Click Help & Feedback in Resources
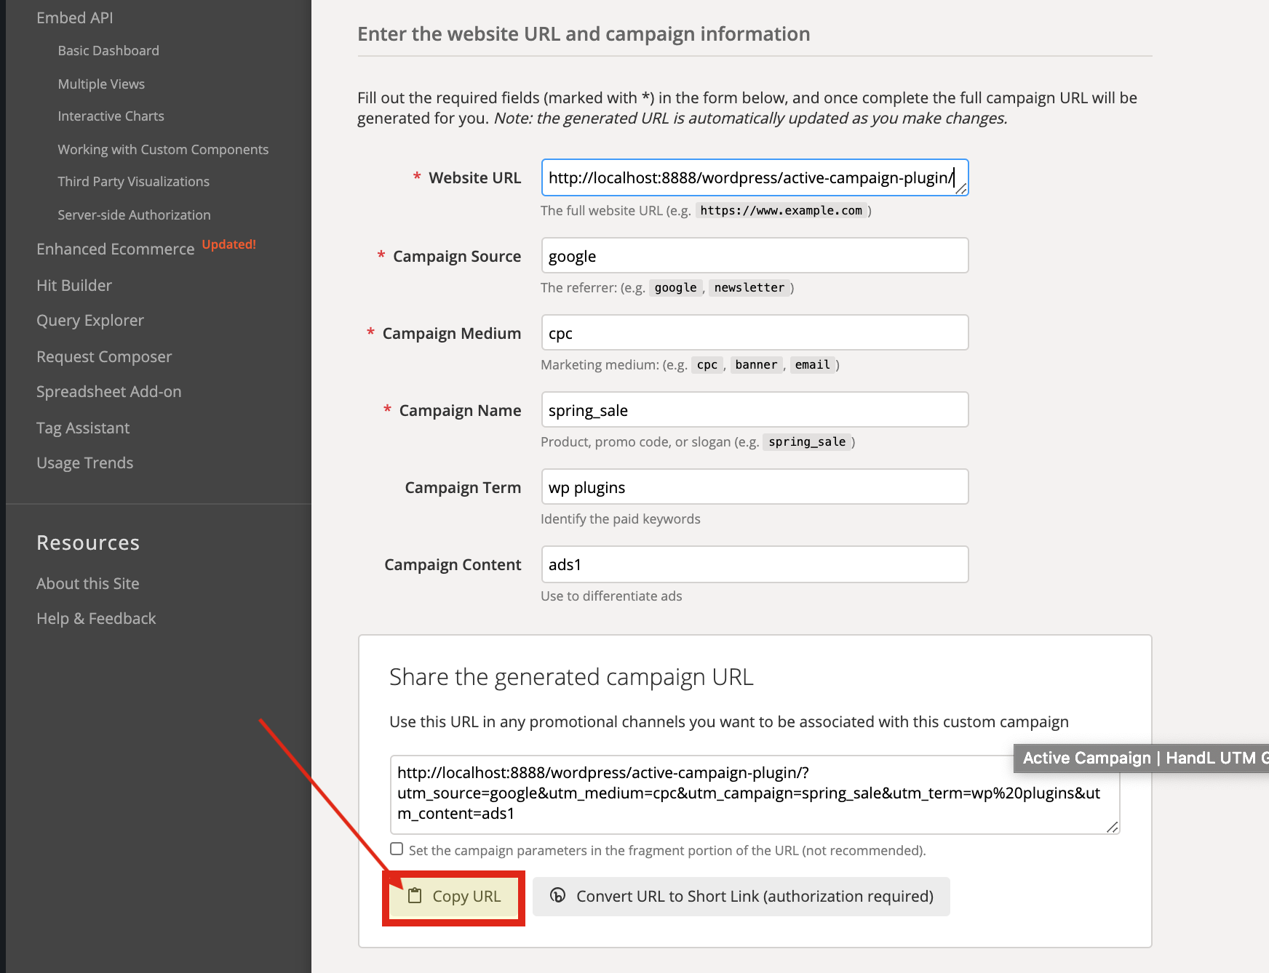 click(x=95, y=618)
